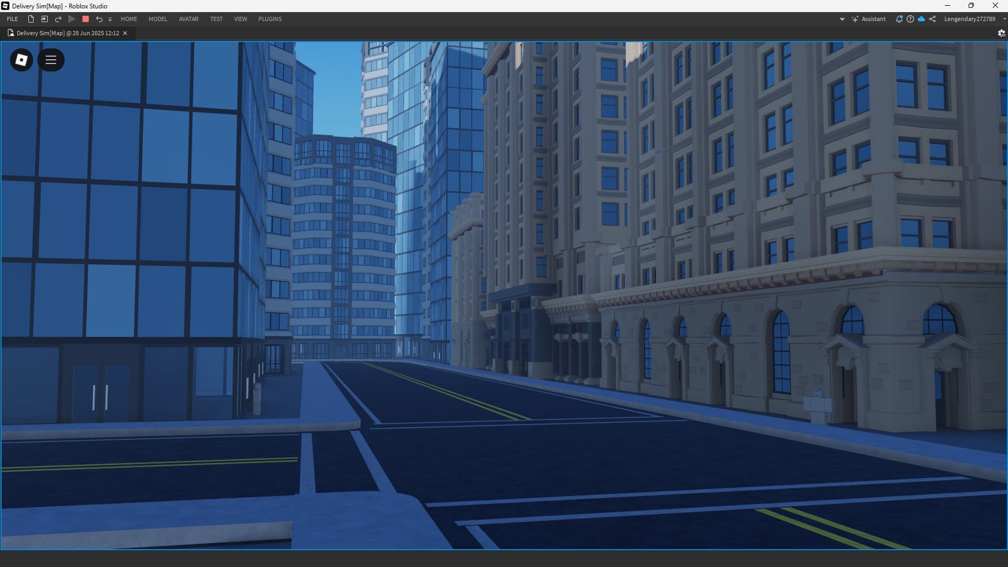Create a new file from quick access
Viewport: 1008px width, 567px height.
click(31, 19)
